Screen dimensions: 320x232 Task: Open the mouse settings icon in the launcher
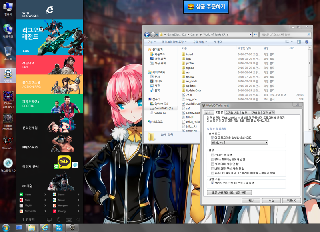[x=58, y=220]
